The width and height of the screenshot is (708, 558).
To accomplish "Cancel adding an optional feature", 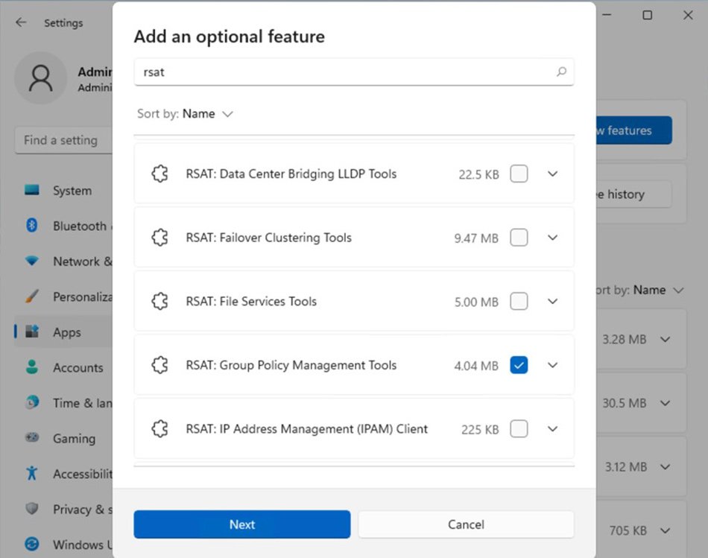I will (x=466, y=524).
